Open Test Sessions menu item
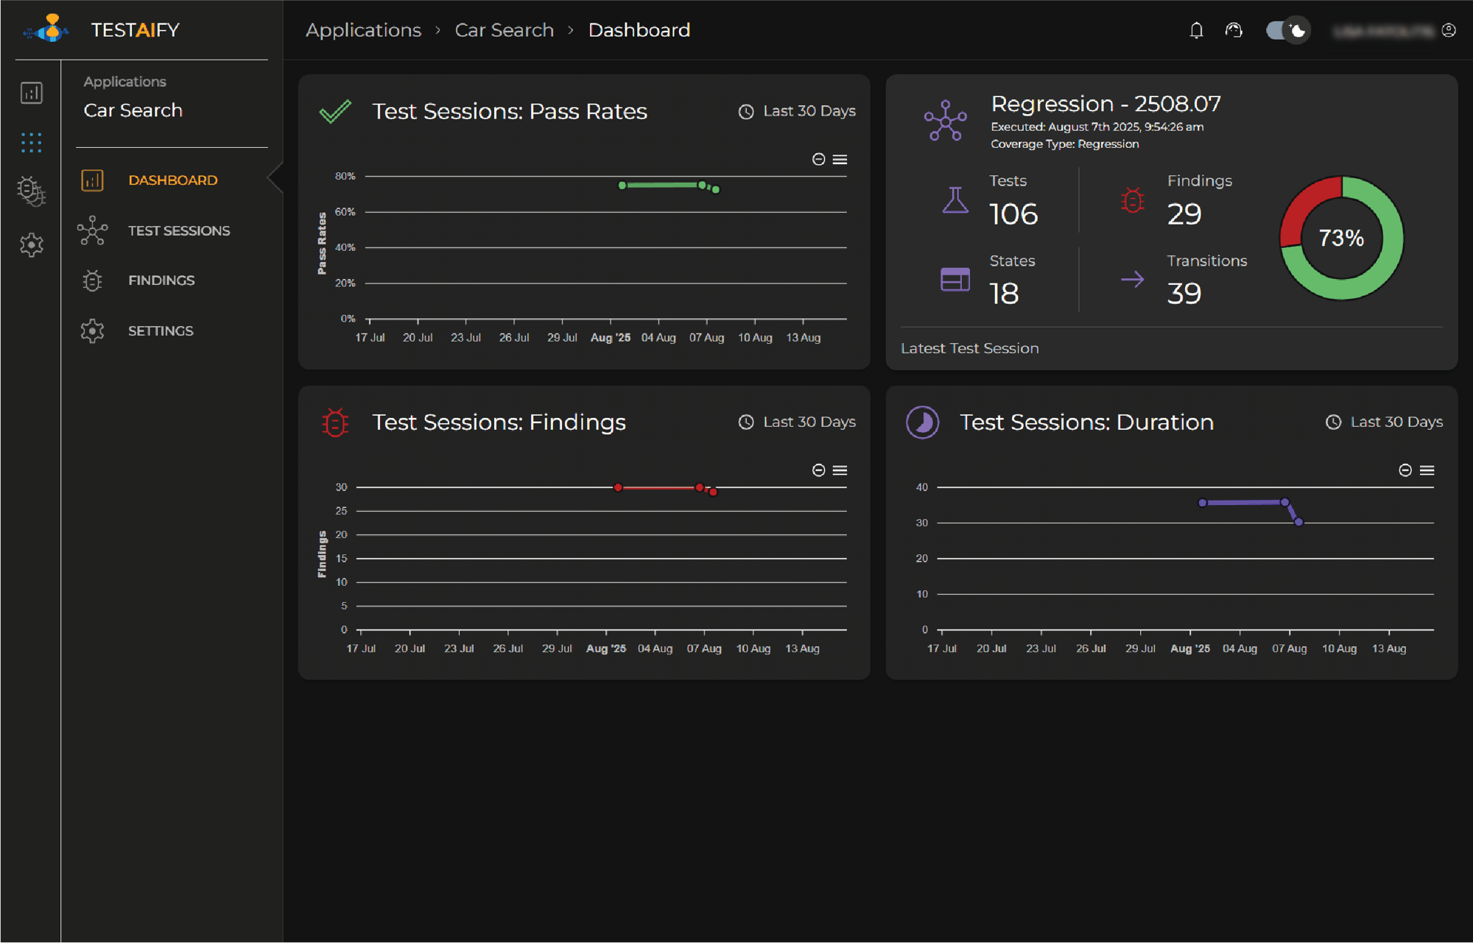The image size is (1473, 943). [x=179, y=231]
